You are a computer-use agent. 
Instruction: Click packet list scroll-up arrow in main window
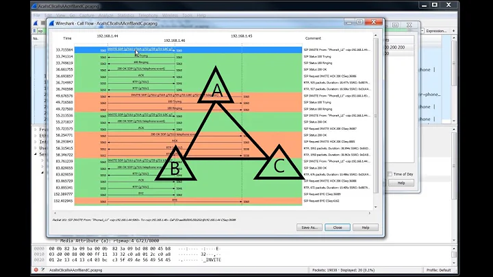(x=454, y=38)
